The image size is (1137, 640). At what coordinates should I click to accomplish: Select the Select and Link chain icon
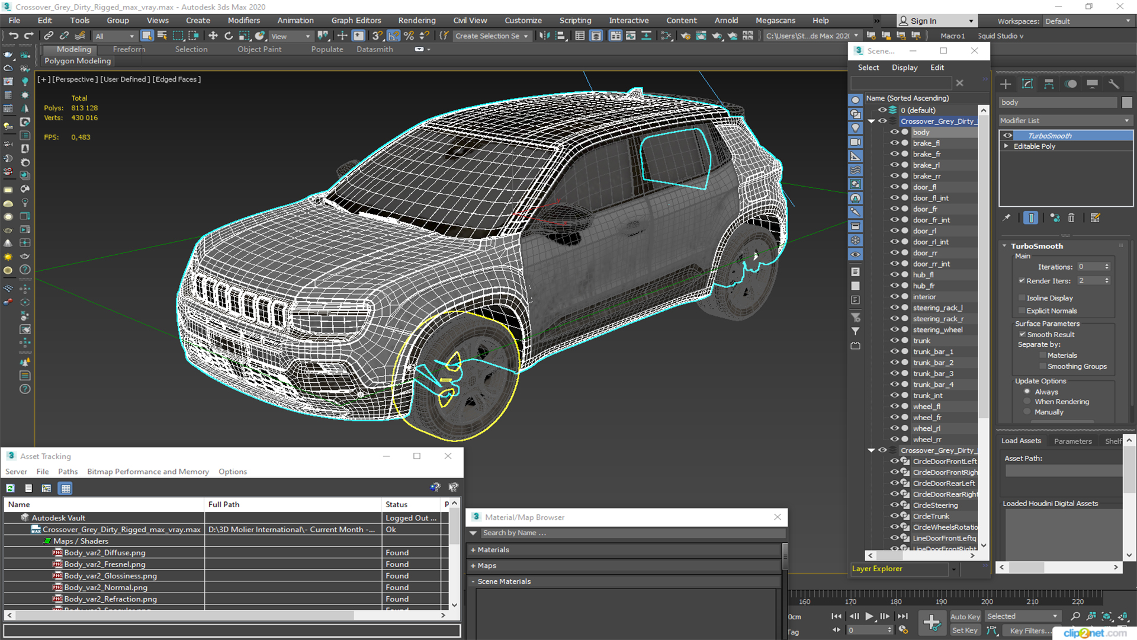click(x=49, y=36)
